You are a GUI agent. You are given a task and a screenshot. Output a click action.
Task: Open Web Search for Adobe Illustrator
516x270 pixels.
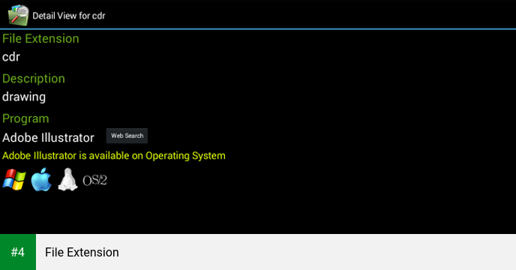tap(127, 136)
